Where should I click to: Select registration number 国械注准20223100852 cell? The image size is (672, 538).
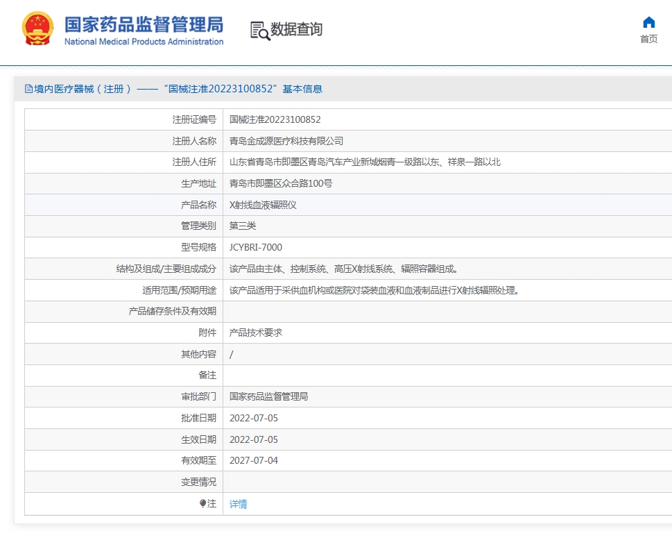tap(275, 119)
